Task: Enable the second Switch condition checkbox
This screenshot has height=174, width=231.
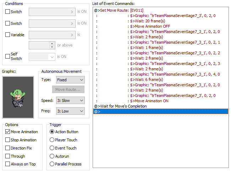Action: click(x=8, y=23)
